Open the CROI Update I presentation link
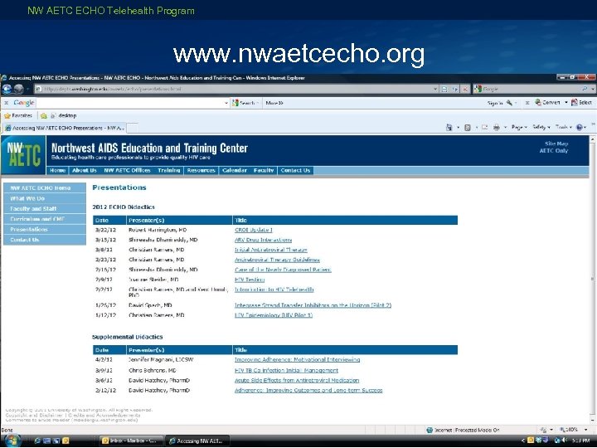This screenshot has width=597, height=448. (x=254, y=230)
